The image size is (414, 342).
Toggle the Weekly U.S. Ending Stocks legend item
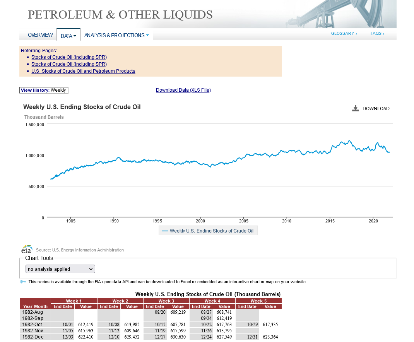[208, 231]
